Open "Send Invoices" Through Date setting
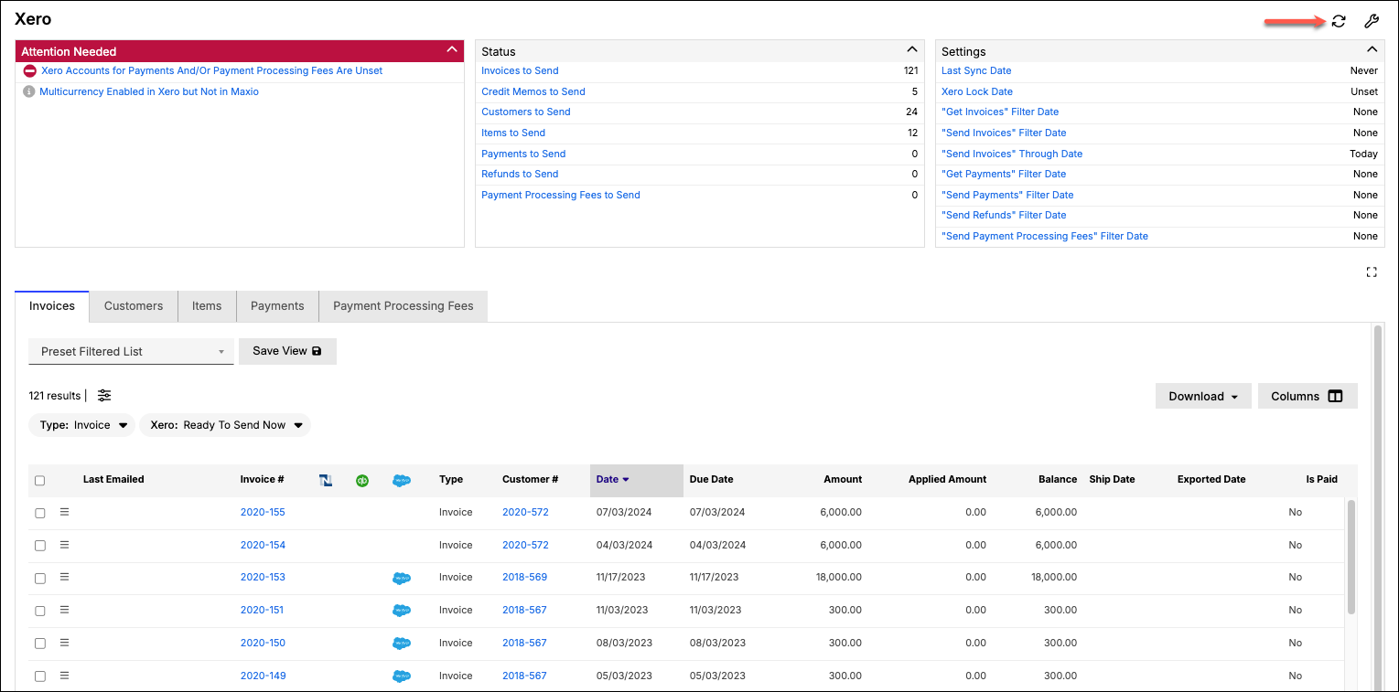Image resolution: width=1399 pixels, height=692 pixels. [x=1012, y=154]
